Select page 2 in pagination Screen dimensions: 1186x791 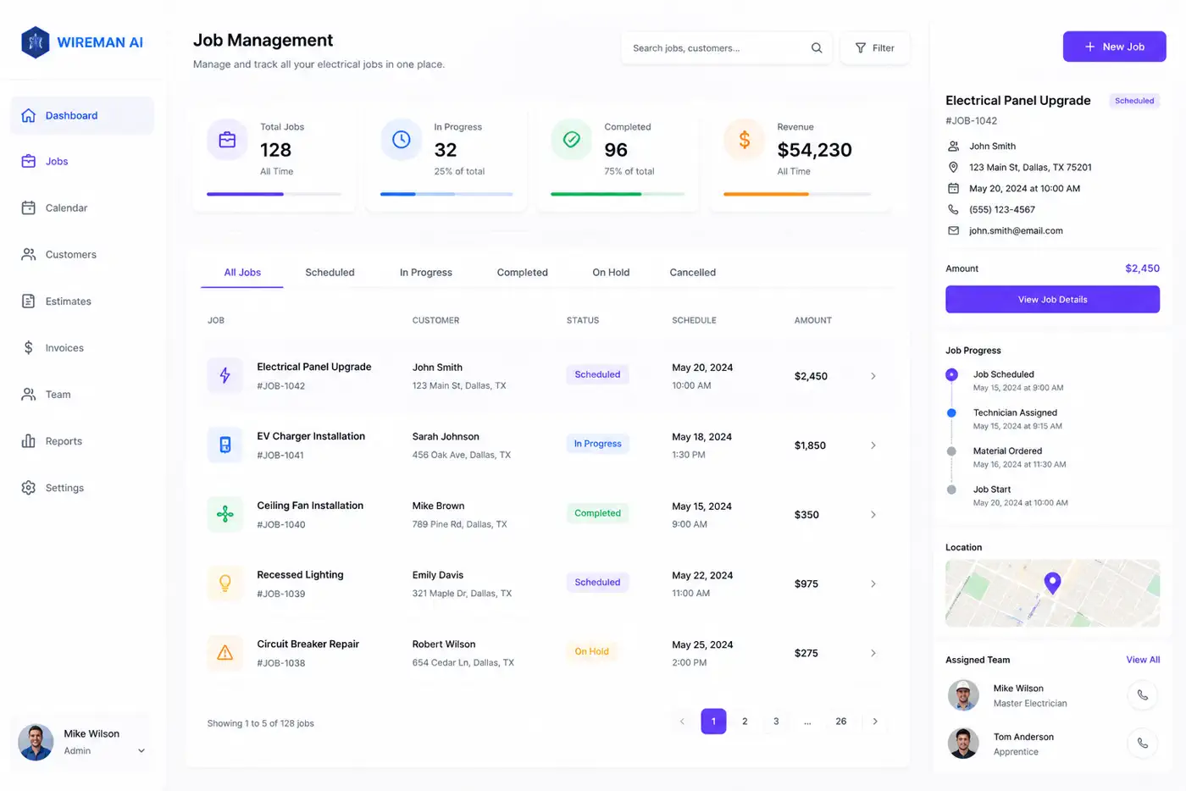click(x=745, y=722)
